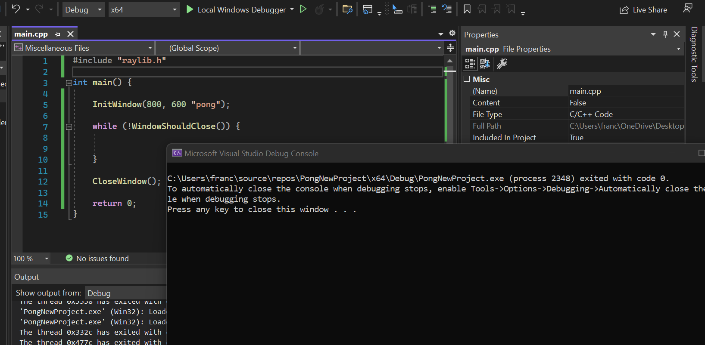Click the raylib.h include string
Image resolution: width=705 pixels, height=345 pixels.
pos(142,61)
